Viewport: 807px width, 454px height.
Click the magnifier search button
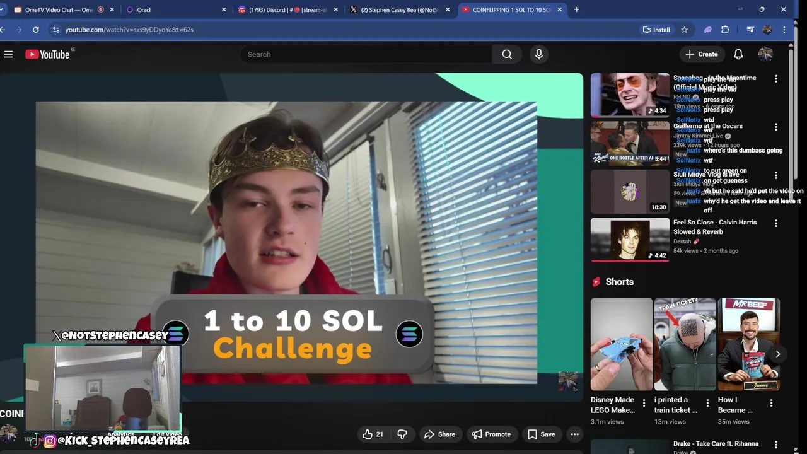pyautogui.click(x=507, y=54)
